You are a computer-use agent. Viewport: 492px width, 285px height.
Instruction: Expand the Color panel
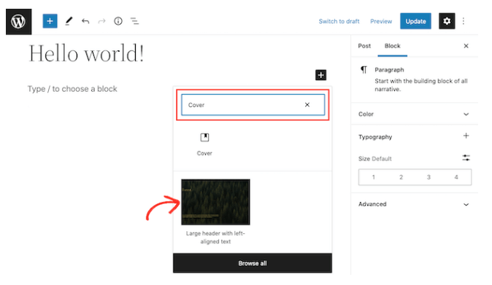tap(414, 114)
